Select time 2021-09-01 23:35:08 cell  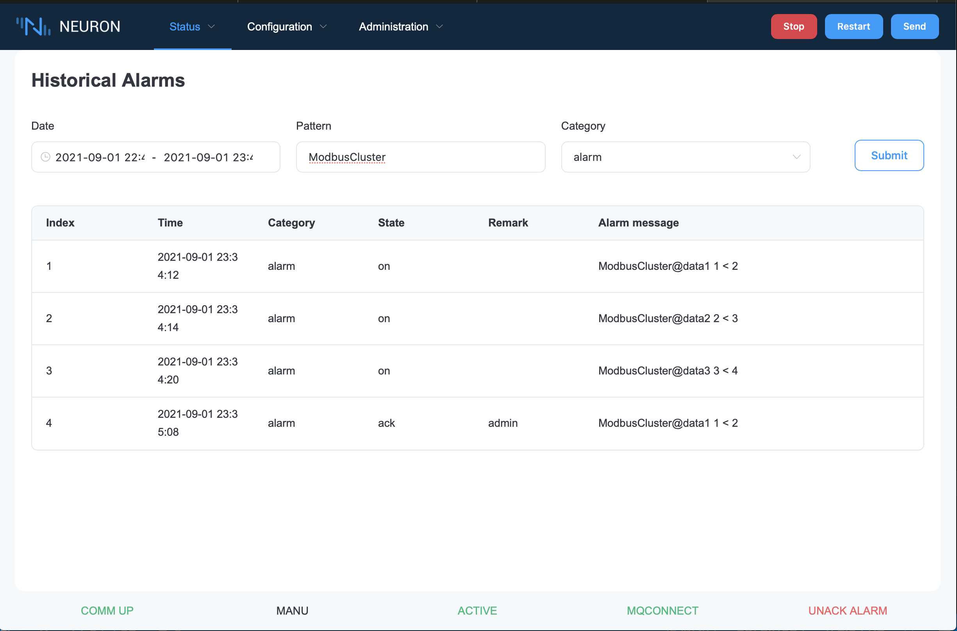[198, 423]
